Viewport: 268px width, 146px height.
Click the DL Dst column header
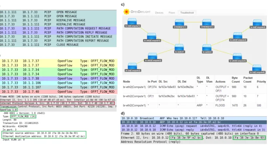[182, 82]
